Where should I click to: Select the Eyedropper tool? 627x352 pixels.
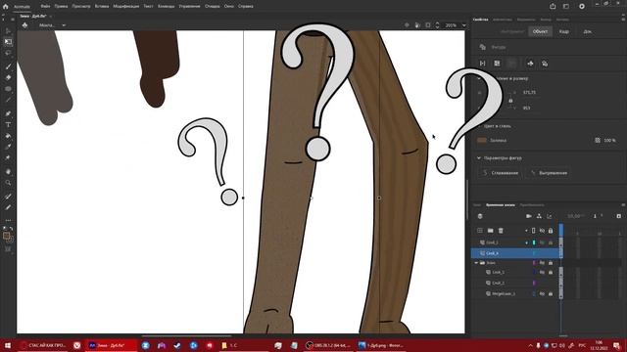(8, 147)
